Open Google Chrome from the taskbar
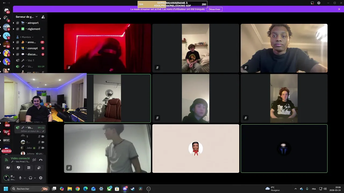344x193 pixels. tap(77, 189)
